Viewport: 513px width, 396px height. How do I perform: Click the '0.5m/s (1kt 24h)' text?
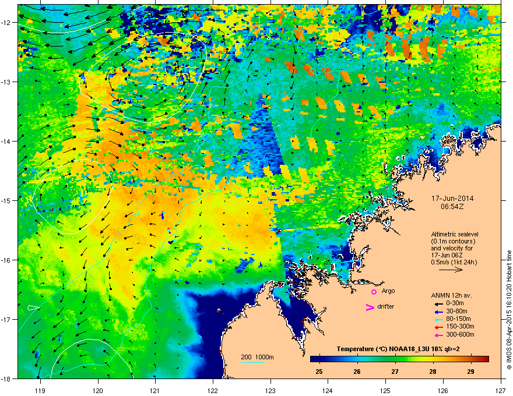(454, 262)
